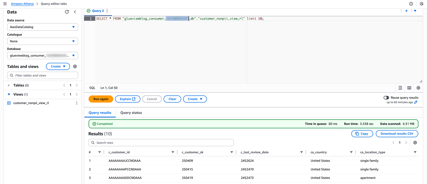Select the Query results tab
The width and height of the screenshot is (427, 184).
(x=100, y=113)
